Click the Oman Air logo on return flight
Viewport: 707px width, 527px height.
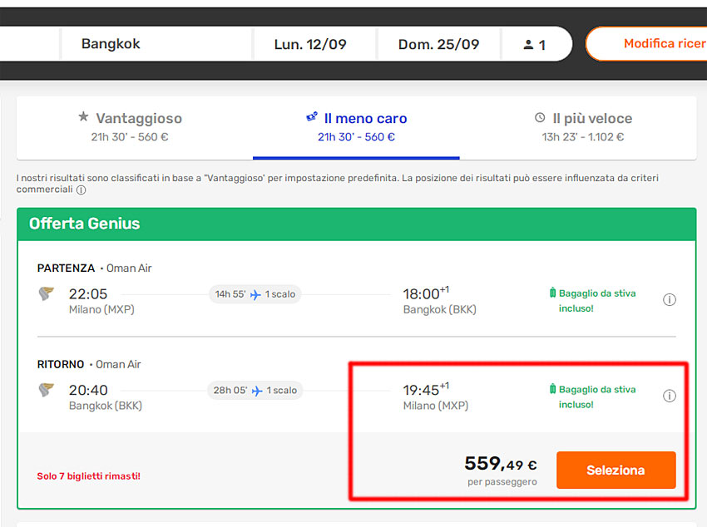click(47, 390)
